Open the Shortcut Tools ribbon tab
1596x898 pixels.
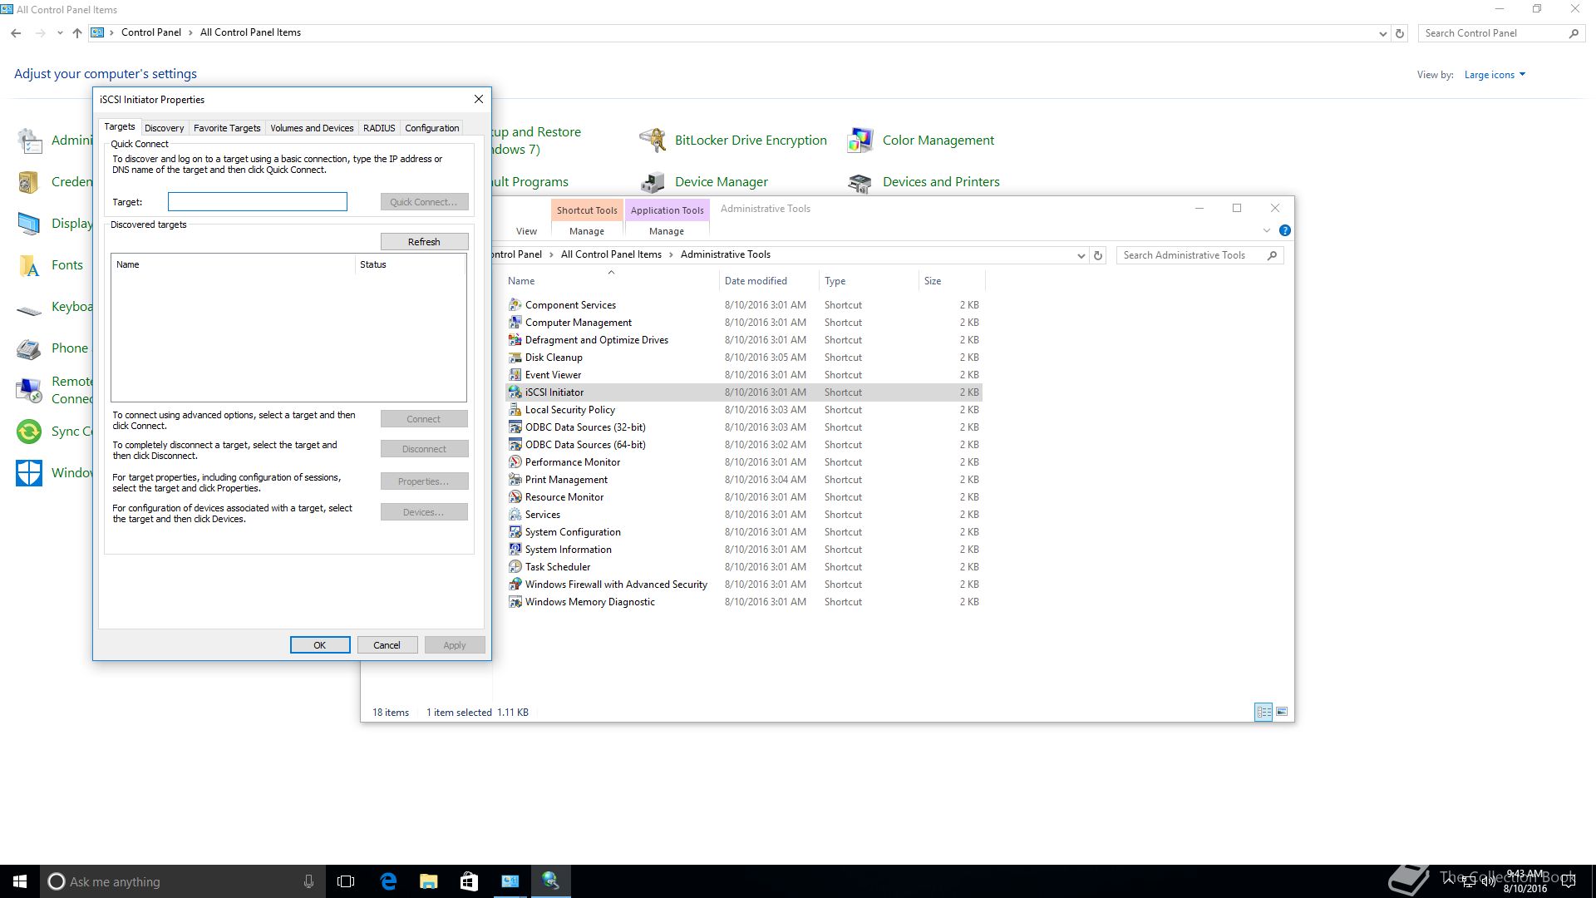click(587, 210)
